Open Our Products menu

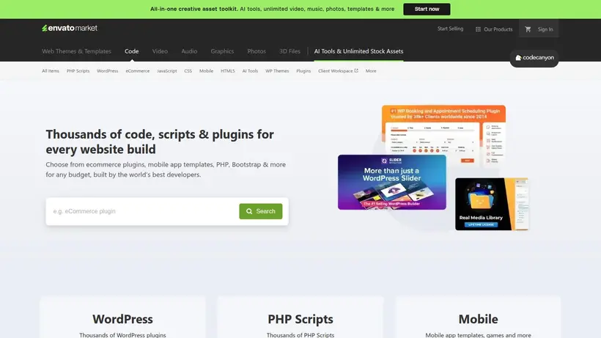pyautogui.click(x=494, y=29)
